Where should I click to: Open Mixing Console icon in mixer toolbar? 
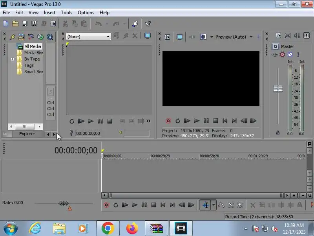click(307, 36)
